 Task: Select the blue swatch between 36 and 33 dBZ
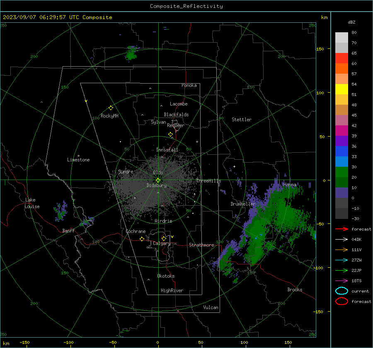click(342, 151)
